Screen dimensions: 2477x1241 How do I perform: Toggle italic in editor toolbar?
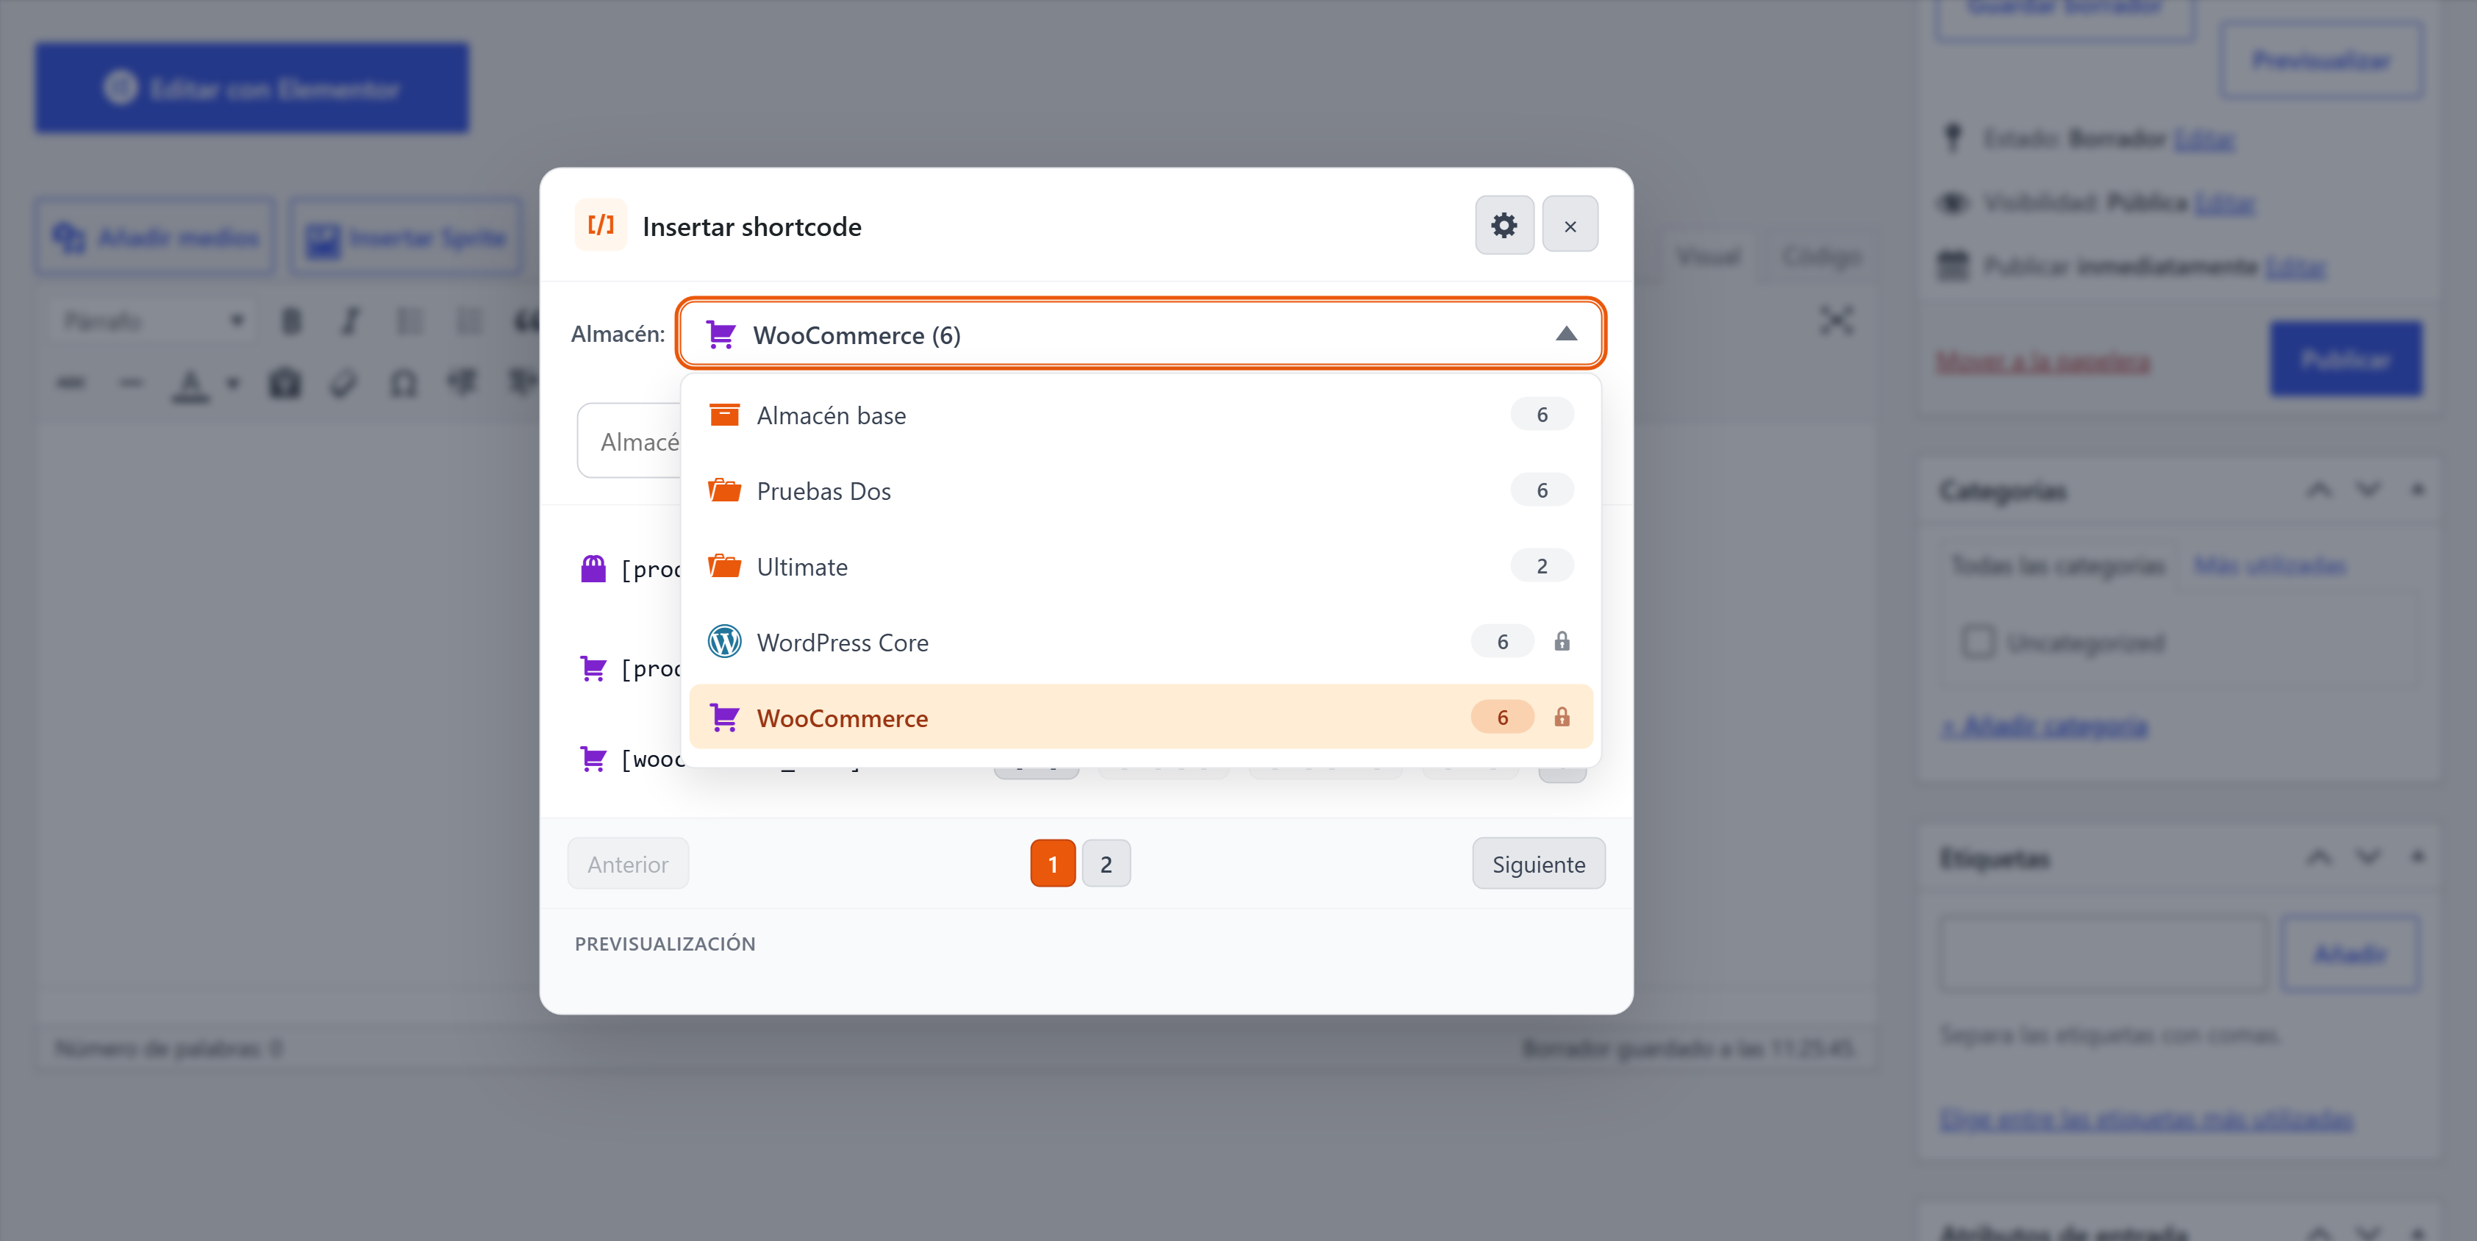coord(350,321)
